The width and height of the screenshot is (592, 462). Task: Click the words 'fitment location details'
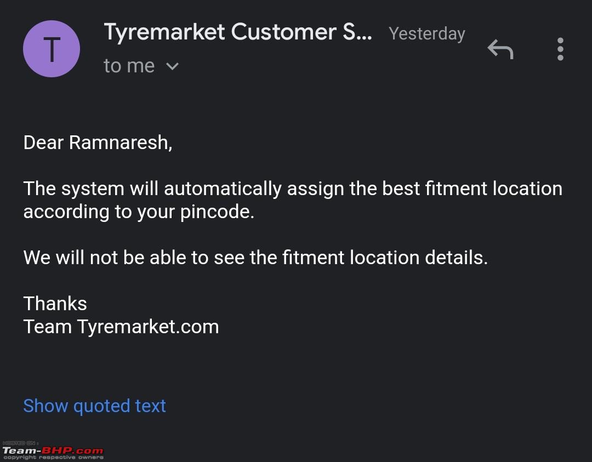pos(383,258)
